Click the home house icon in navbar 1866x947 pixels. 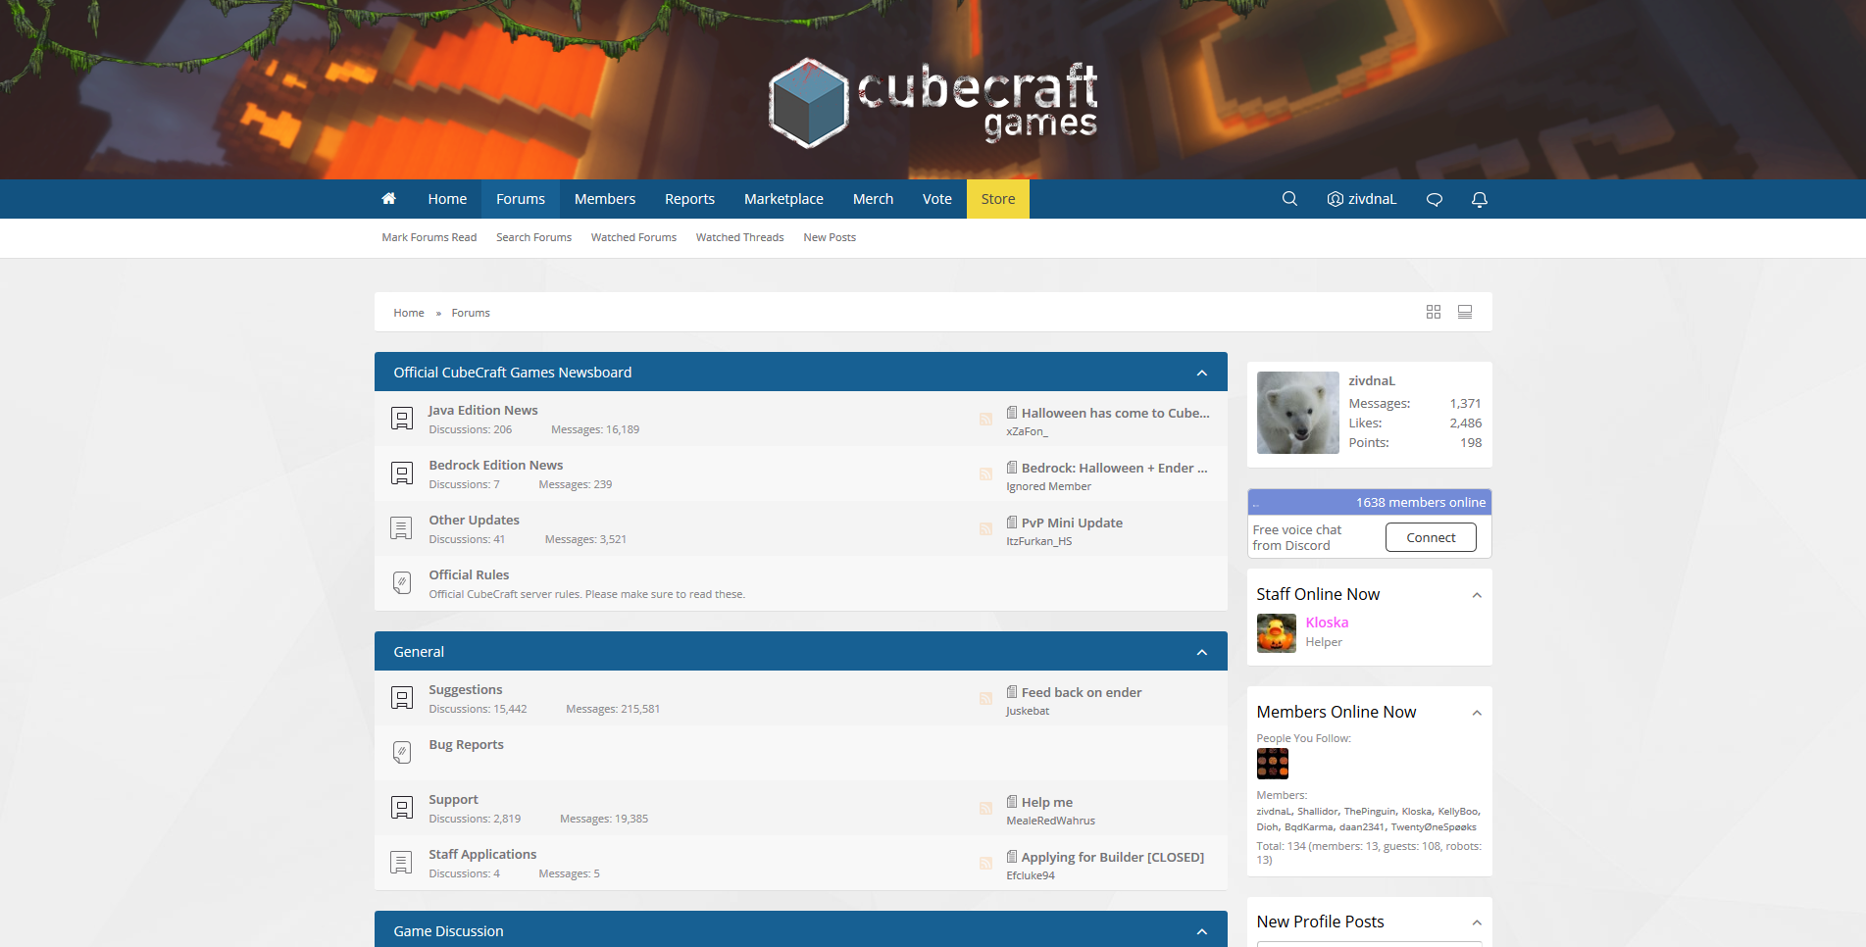point(388,199)
